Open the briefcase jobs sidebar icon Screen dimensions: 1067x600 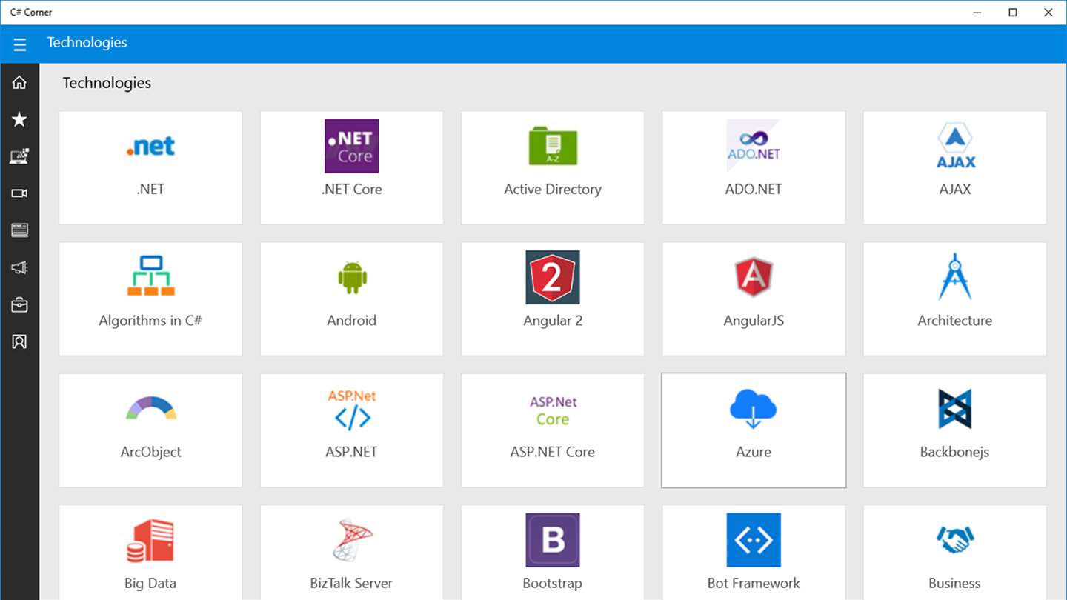pyautogui.click(x=19, y=304)
